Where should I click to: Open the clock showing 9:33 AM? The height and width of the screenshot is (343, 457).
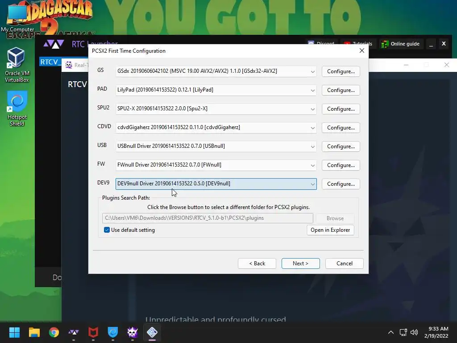click(436, 332)
